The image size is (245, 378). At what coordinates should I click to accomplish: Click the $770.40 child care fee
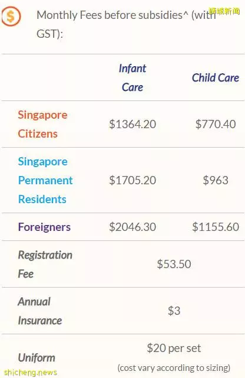pyautogui.click(x=216, y=124)
